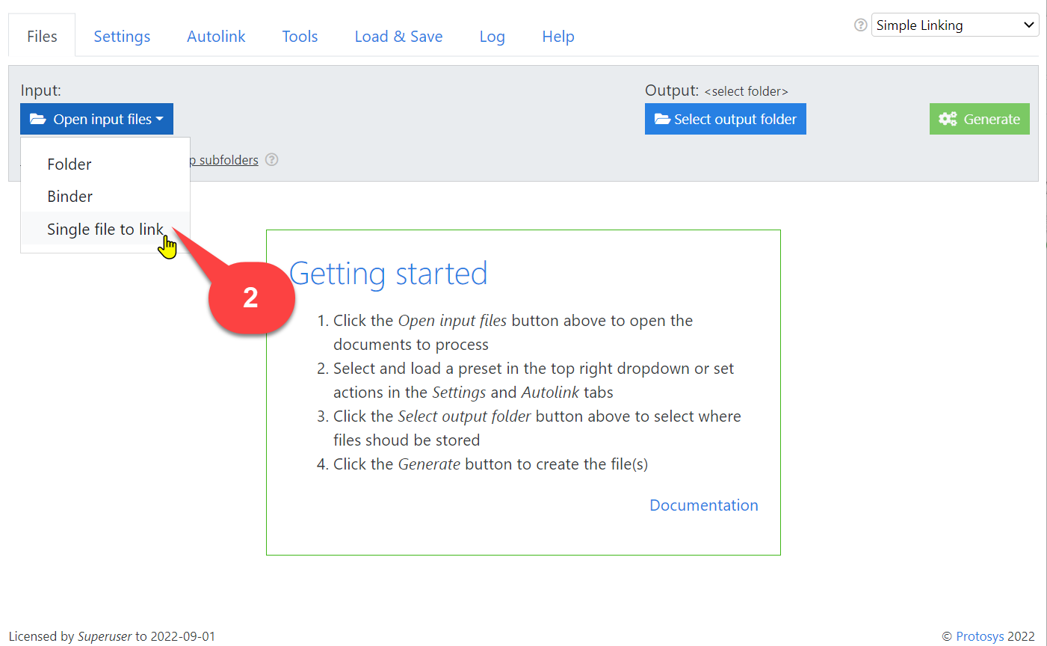This screenshot has width=1047, height=646.
Task: Click the folder icon on Select output folder
Action: click(661, 119)
